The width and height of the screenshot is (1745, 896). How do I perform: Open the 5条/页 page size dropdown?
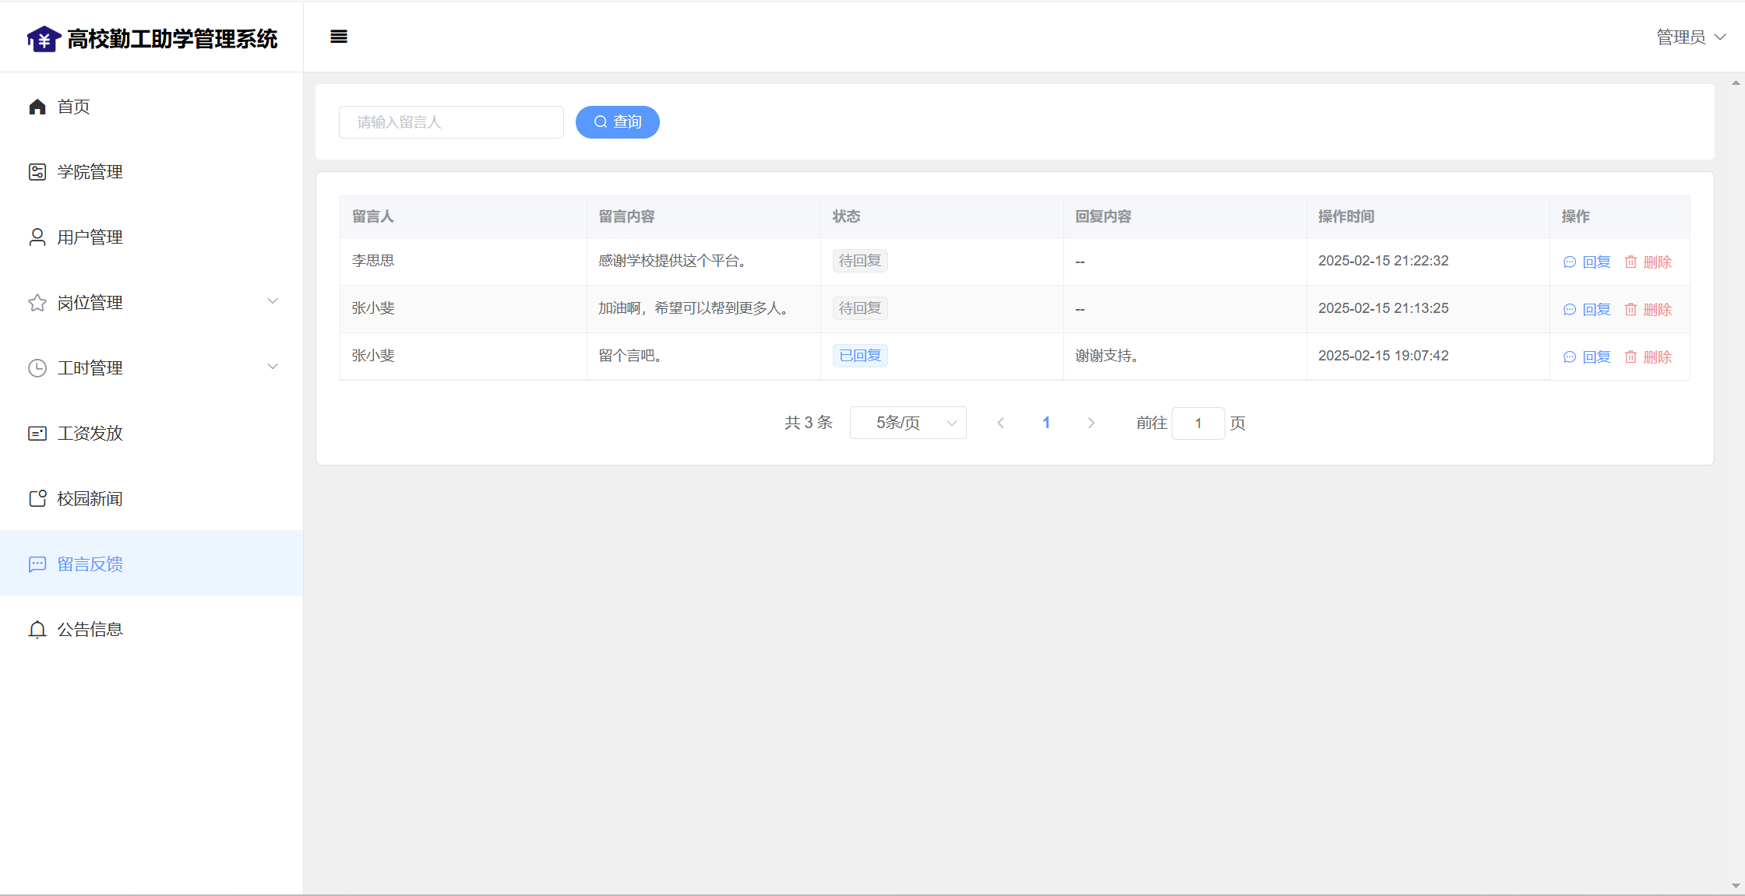coord(908,423)
